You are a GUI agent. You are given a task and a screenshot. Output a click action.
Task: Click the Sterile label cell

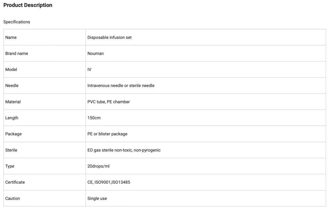11,150
